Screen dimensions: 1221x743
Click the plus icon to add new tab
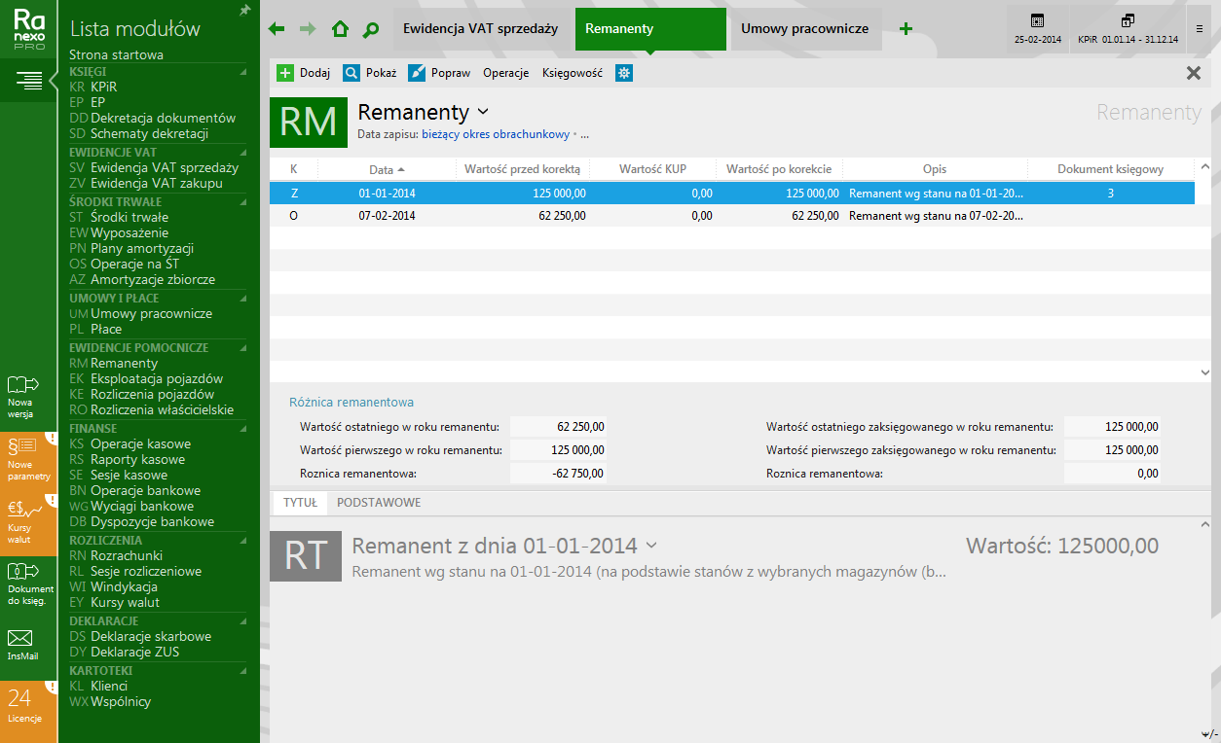tap(906, 29)
